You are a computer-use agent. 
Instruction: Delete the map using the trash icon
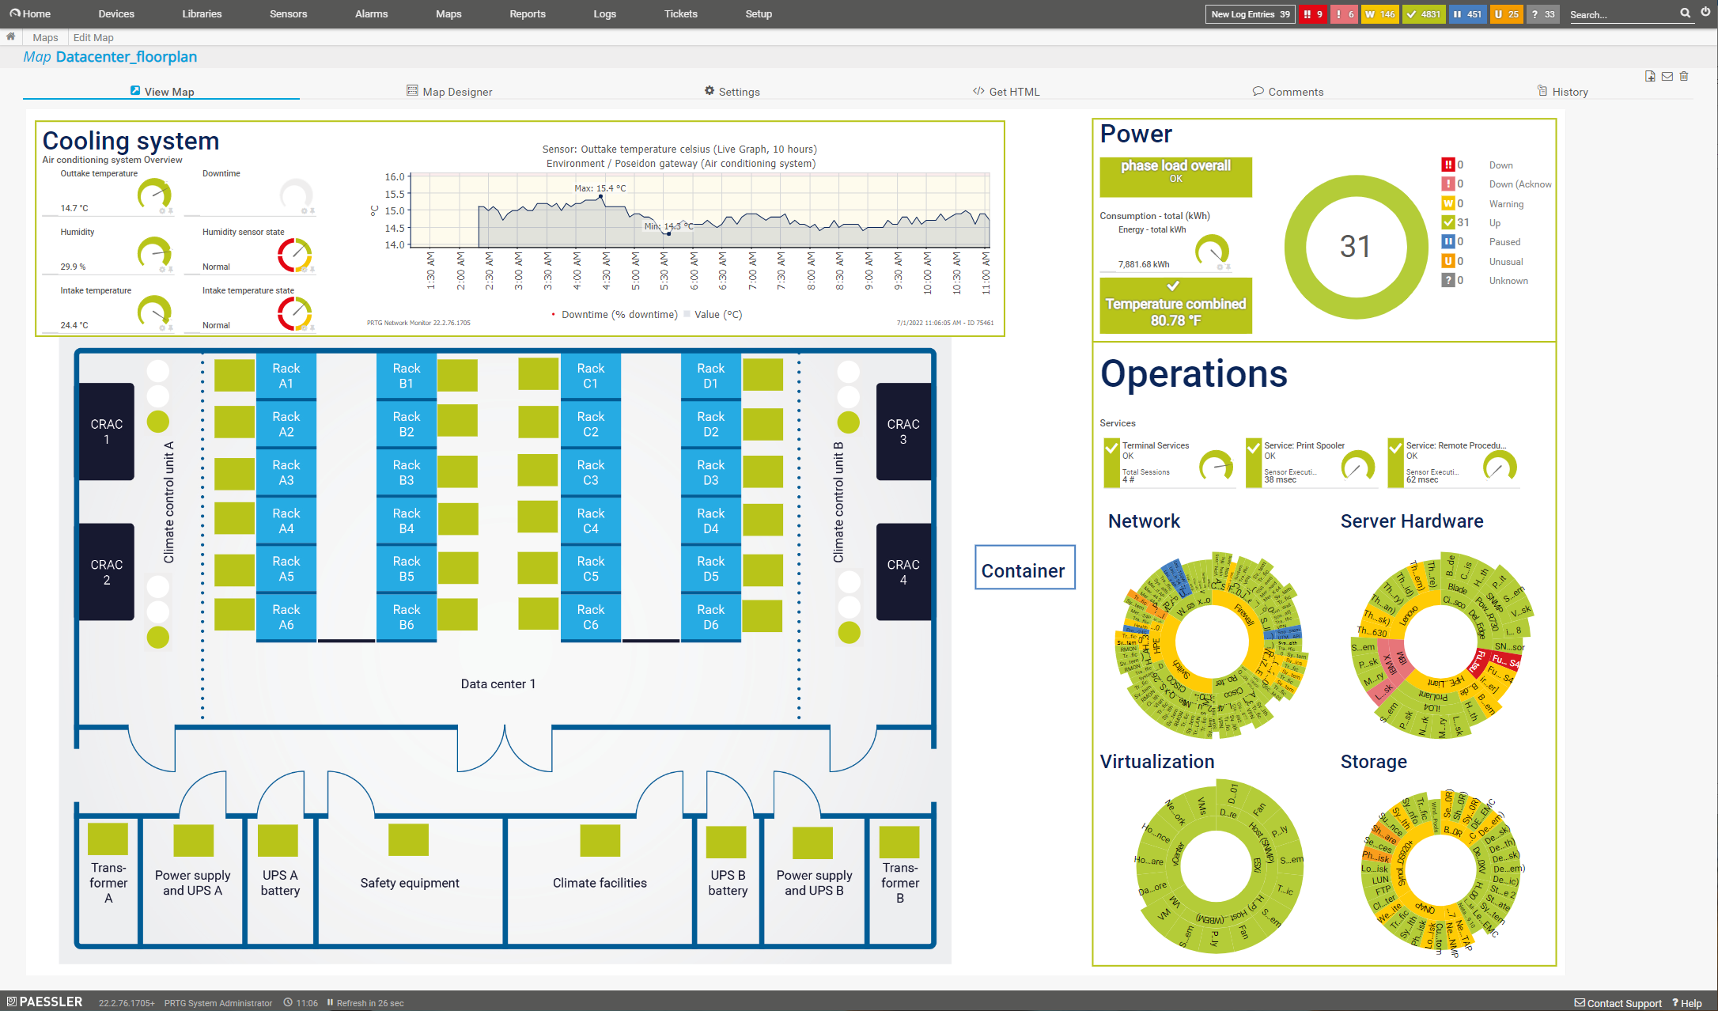1684,76
